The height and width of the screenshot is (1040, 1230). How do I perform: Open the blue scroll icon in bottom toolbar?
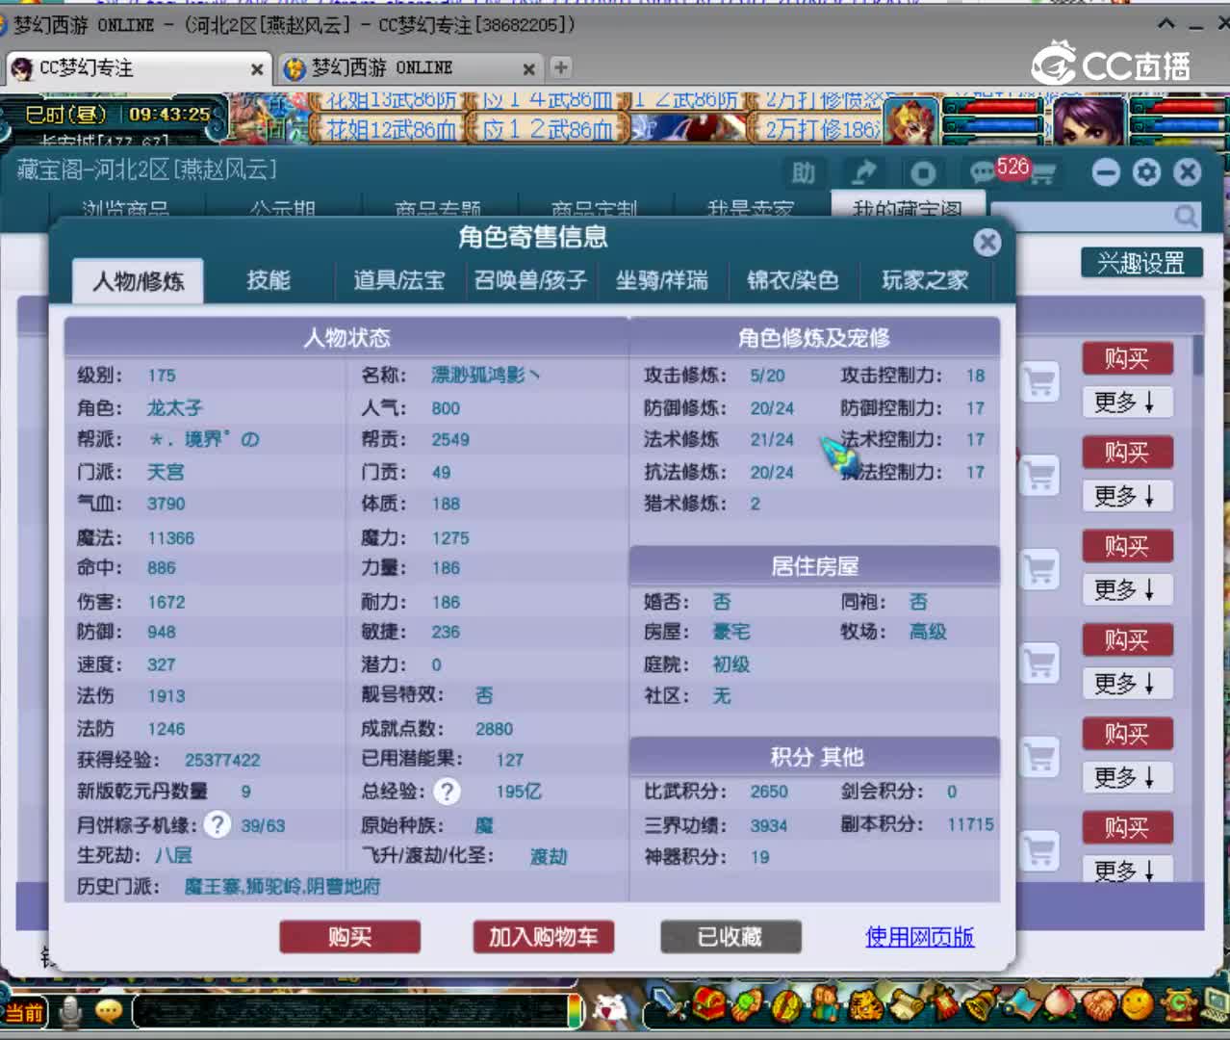pyautogui.click(x=1021, y=1004)
